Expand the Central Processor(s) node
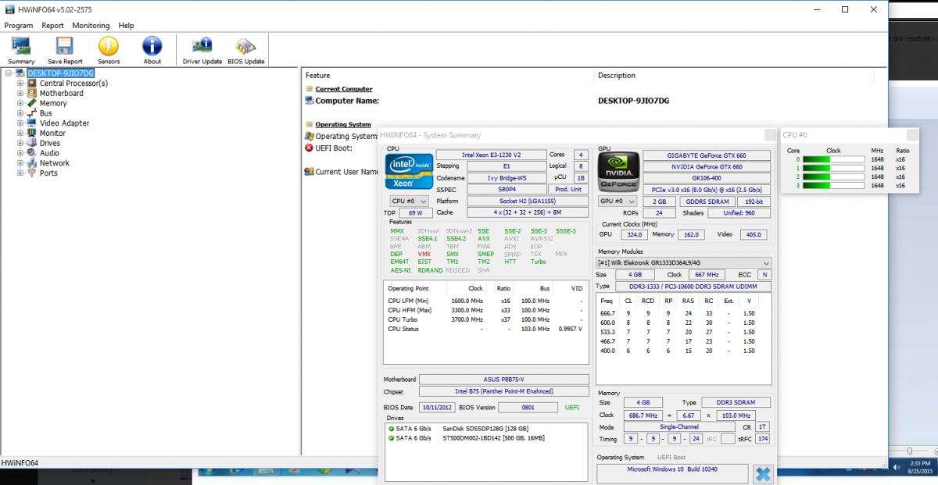This screenshot has height=485, width=938. [20, 83]
